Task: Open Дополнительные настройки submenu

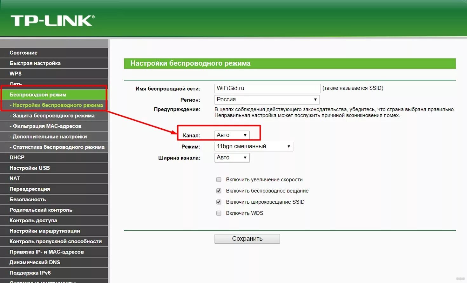Action: [54, 137]
